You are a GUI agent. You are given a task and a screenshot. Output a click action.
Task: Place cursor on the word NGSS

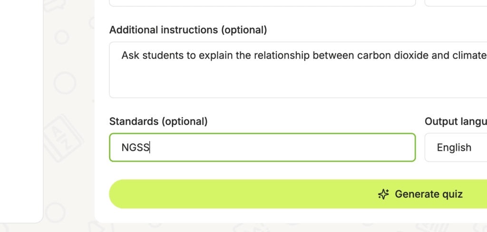tap(136, 147)
